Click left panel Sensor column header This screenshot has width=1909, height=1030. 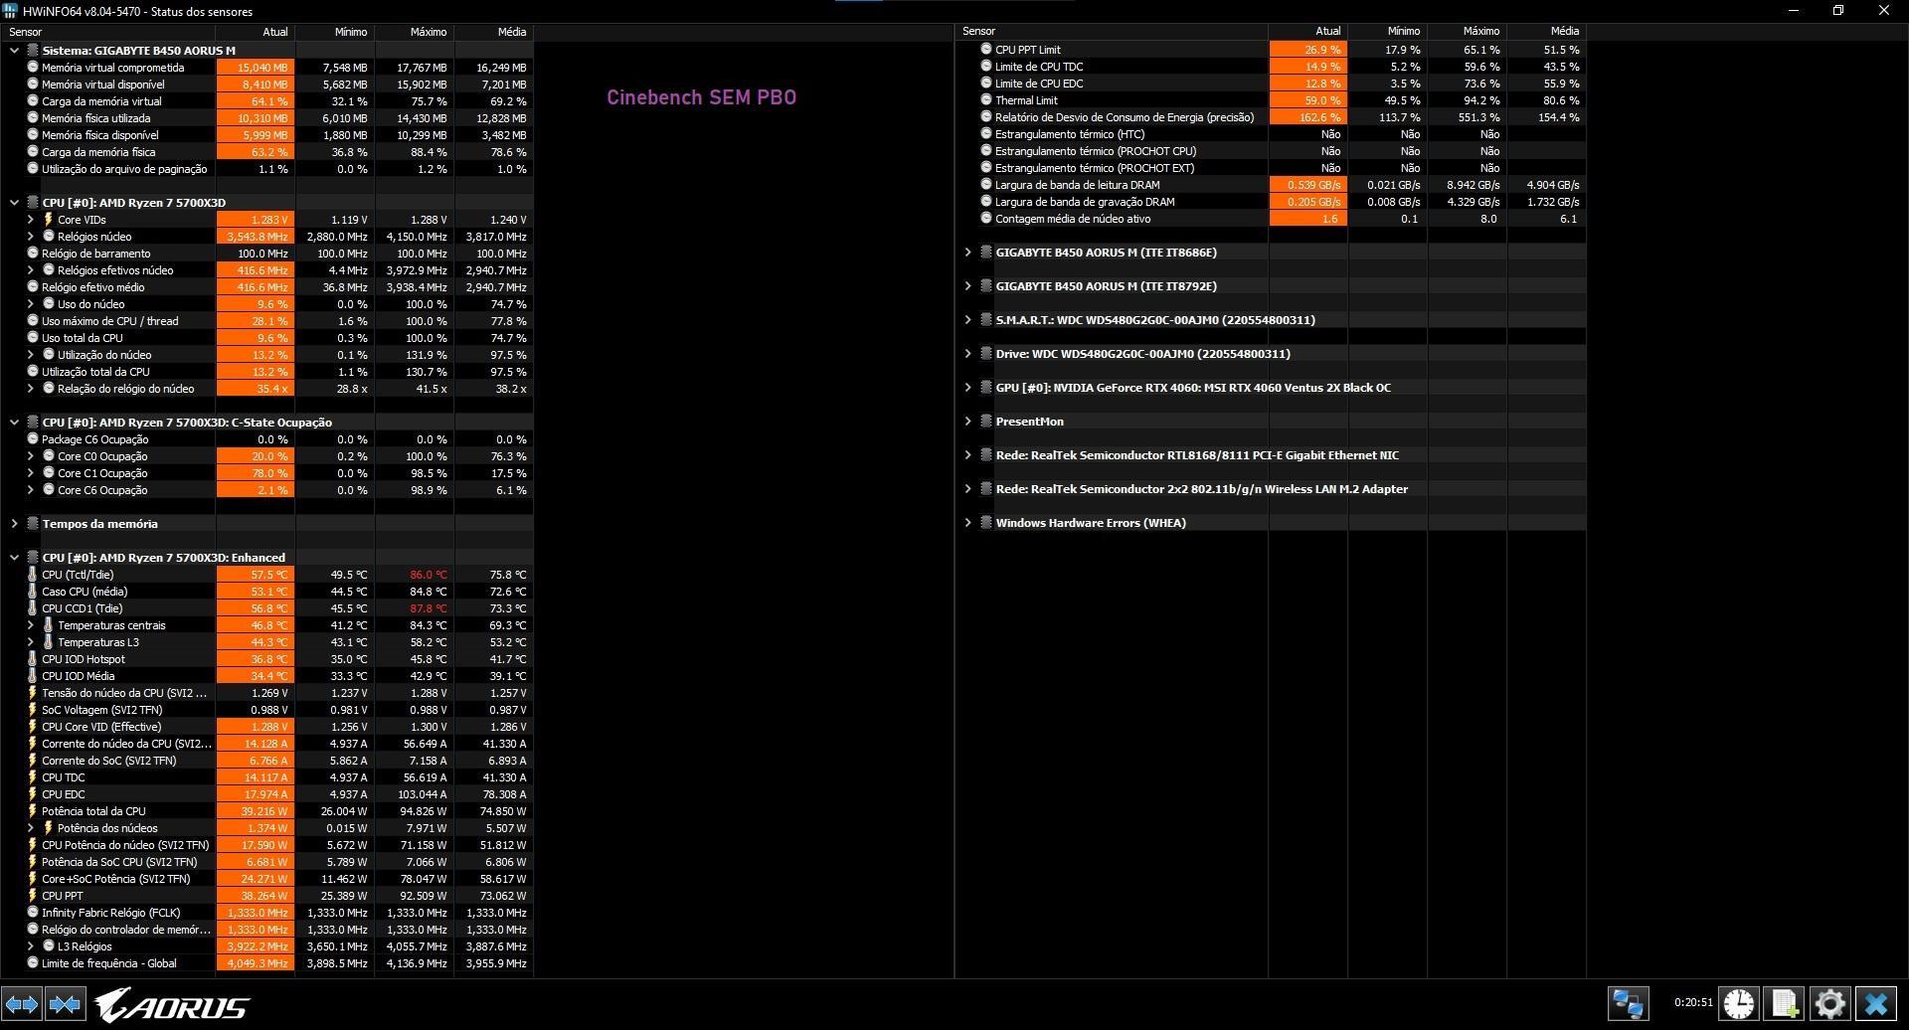pyautogui.click(x=108, y=32)
